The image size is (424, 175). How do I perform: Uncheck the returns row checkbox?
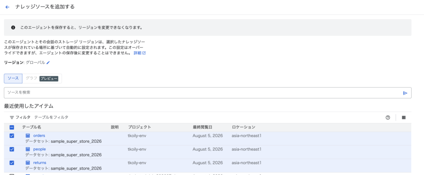pyautogui.click(x=12, y=163)
